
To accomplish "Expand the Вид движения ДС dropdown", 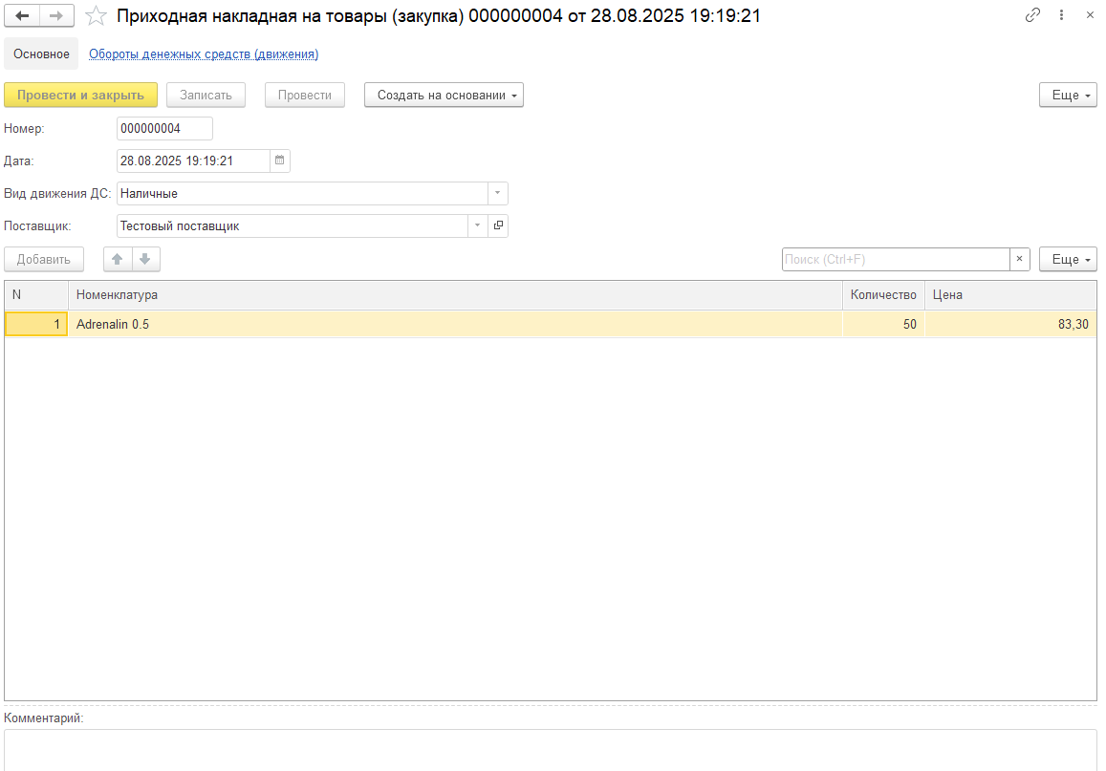I will [497, 193].
